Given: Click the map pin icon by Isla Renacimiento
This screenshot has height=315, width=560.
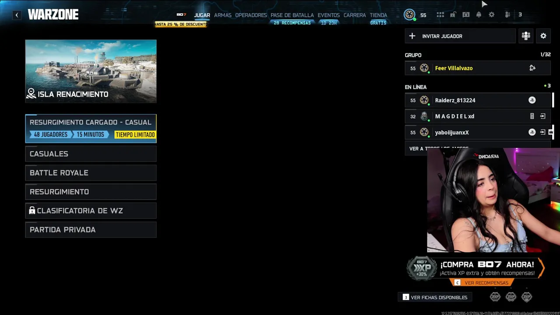Looking at the screenshot, I should pyautogui.click(x=31, y=94).
